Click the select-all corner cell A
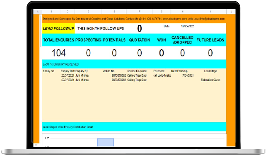Viewport: 268px width, 160px height. click(38, 12)
